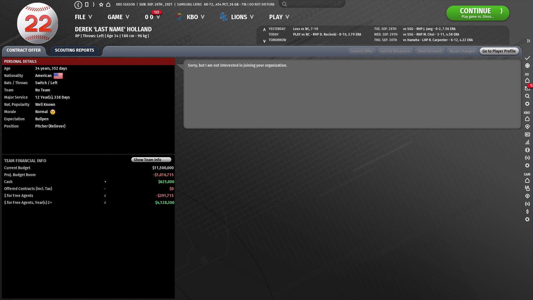The image size is (533, 300).
Task: Click the magnifier search icon in sidebar
Action: [527, 96]
